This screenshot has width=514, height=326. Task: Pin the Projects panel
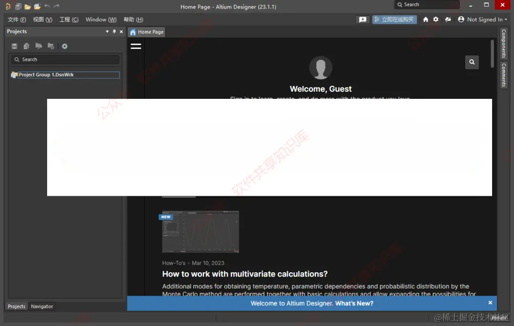[x=114, y=31]
